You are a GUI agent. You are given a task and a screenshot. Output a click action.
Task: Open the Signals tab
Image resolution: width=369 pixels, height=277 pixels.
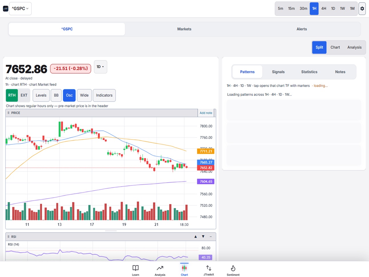[x=278, y=72]
